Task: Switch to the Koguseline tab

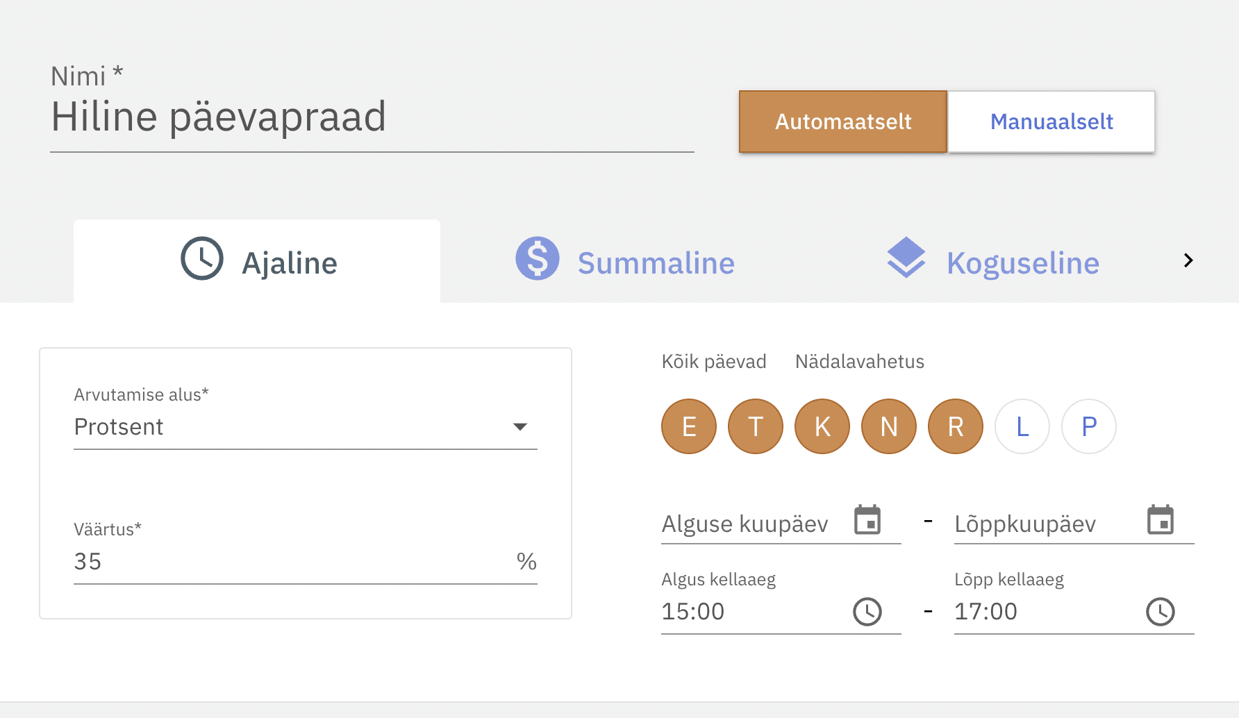Action: click(1022, 263)
